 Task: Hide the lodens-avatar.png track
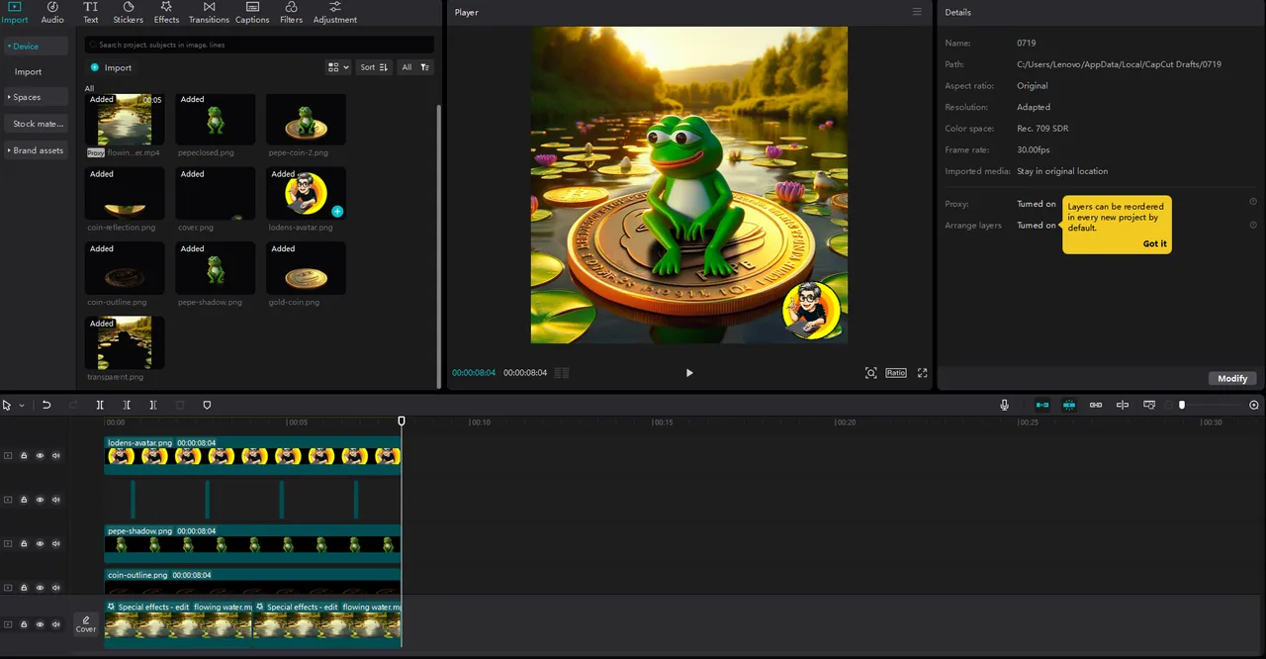click(x=40, y=456)
